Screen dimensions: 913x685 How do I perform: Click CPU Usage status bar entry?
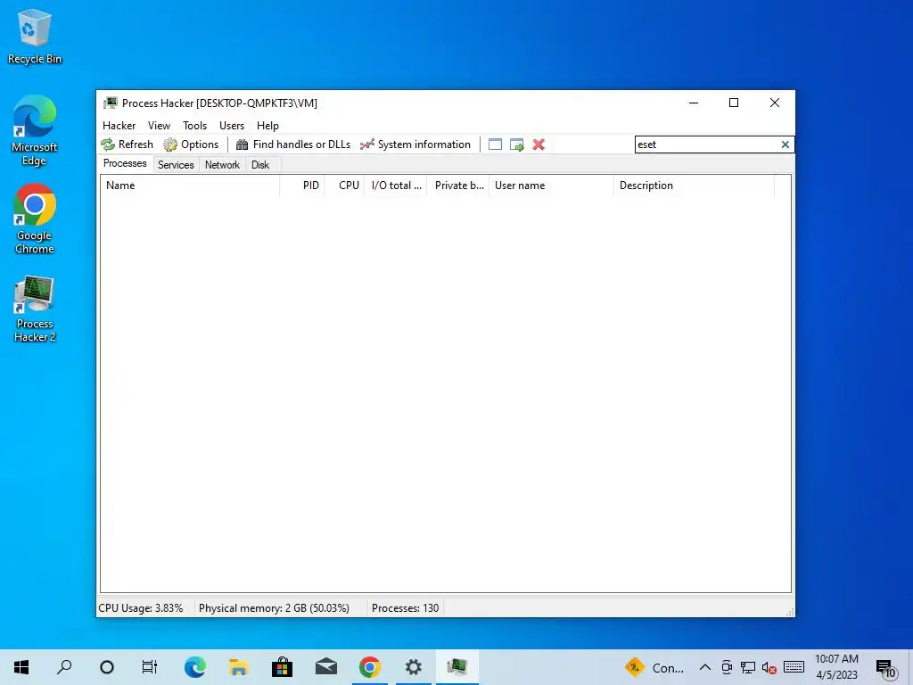click(x=141, y=608)
